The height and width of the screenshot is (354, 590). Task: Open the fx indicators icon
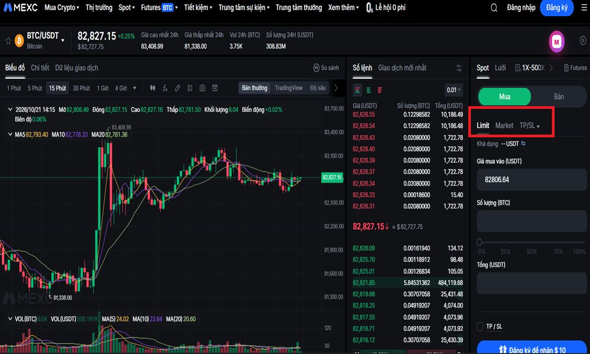click(x=165, y=88)
